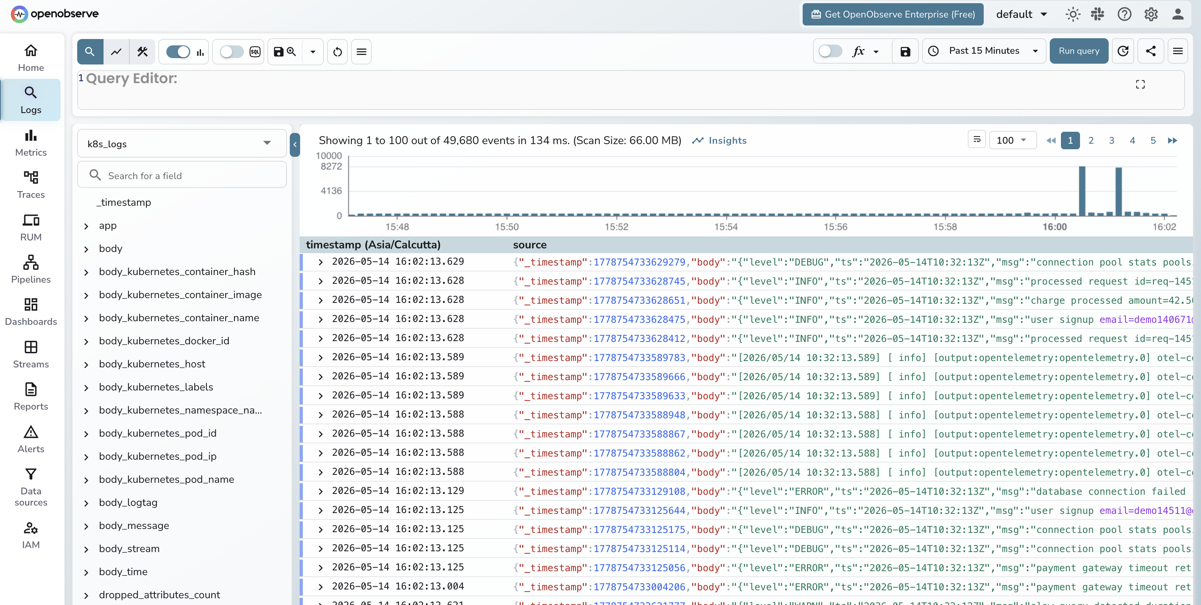Select the search logs view icon
This screenshot has width=1201, height=605.
pyautogui.click(x=90, y=51)
